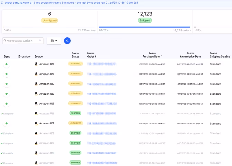232x166 pixels.
Task: Click Amazon logo in the 01/28/25 03:32:10 am row
Action: coord(36,74)
